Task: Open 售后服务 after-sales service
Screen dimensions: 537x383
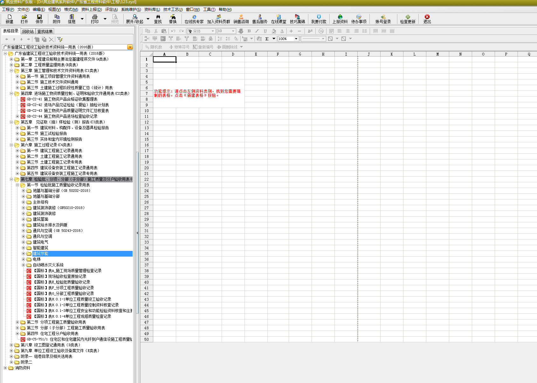Action: (x=260, y=19)
